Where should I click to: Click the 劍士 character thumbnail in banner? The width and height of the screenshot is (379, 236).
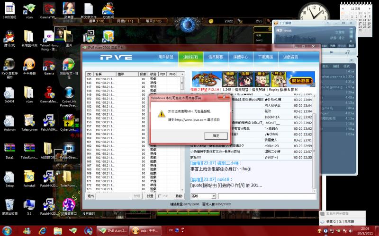coord(262,79)
